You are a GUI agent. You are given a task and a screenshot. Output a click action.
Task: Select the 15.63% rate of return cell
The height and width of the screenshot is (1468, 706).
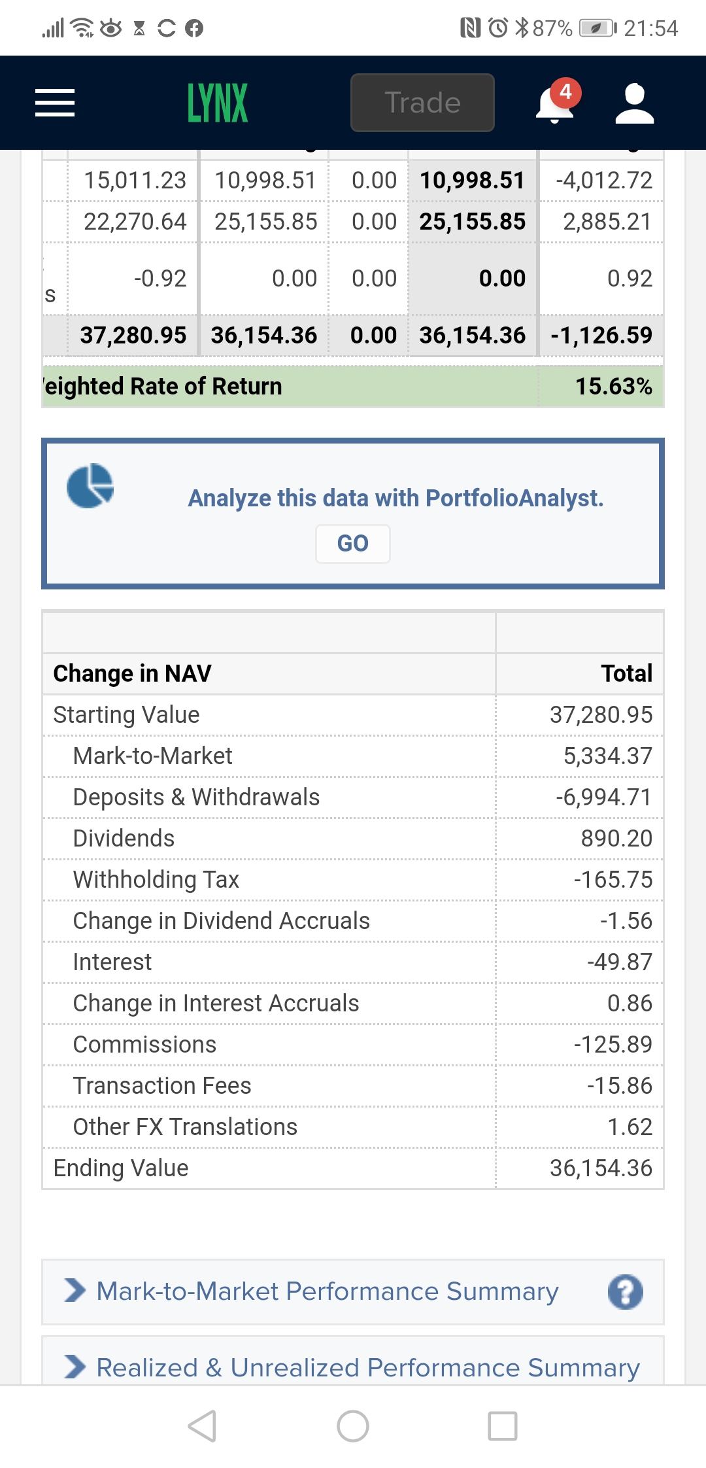click(601, 387)
